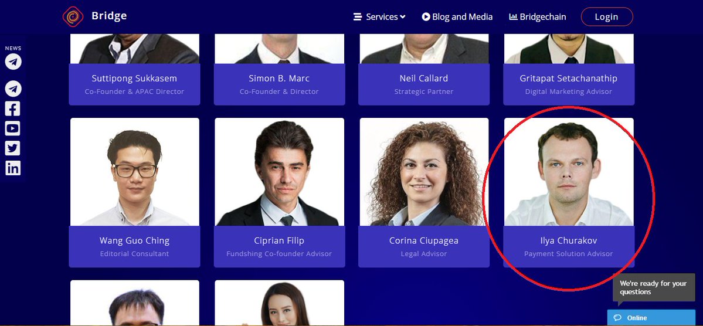The height and width of the screenshot is (326, 703).
Task: Select Corina Ciupagea's profile photo
Action: point(424,172)
